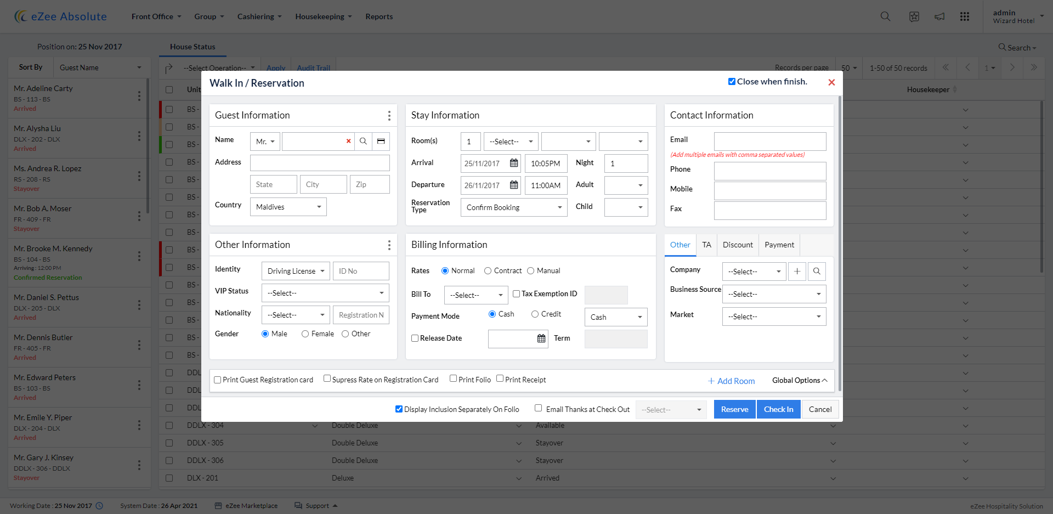Screen dimensions: 1053x514
Task: Clear the guest name with the red x
Action: pyautogui.click(x=348, y=142)
